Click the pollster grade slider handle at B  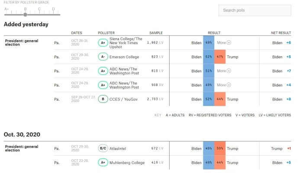coord(25,15)
